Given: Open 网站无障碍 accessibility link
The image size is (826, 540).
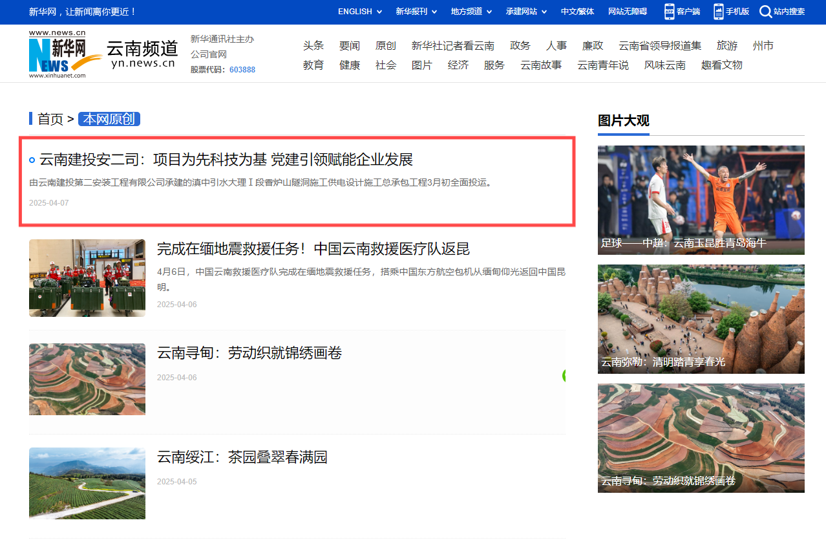Looking at the screenshot, I should 628,12.
